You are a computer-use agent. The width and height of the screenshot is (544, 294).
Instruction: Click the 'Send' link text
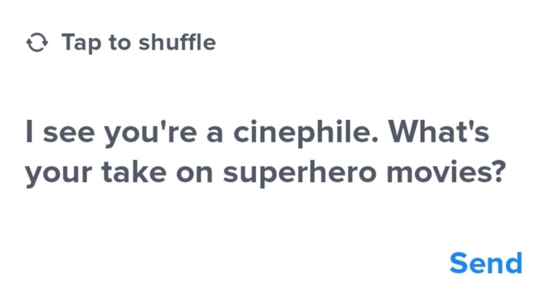(486, 263)
